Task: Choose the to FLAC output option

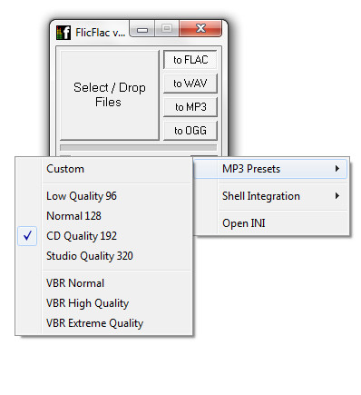Action: [x=190, y=60]
